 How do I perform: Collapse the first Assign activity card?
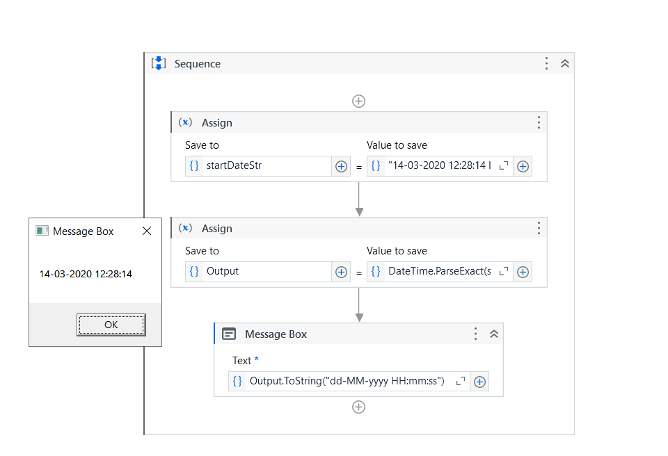538,122
